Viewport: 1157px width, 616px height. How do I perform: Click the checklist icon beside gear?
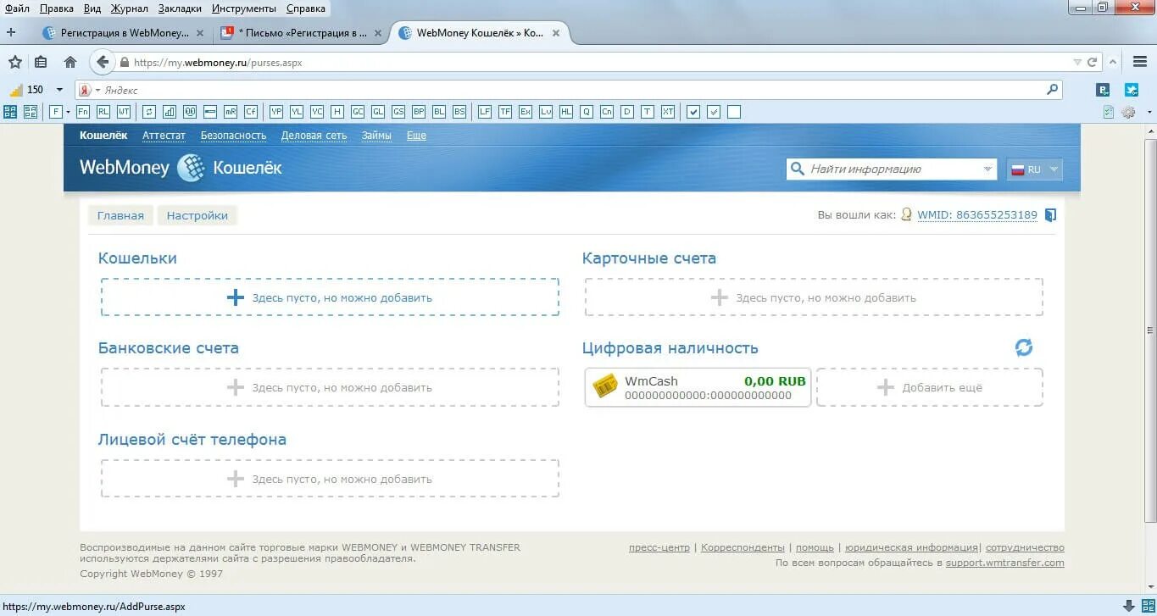coord(1108,112)
